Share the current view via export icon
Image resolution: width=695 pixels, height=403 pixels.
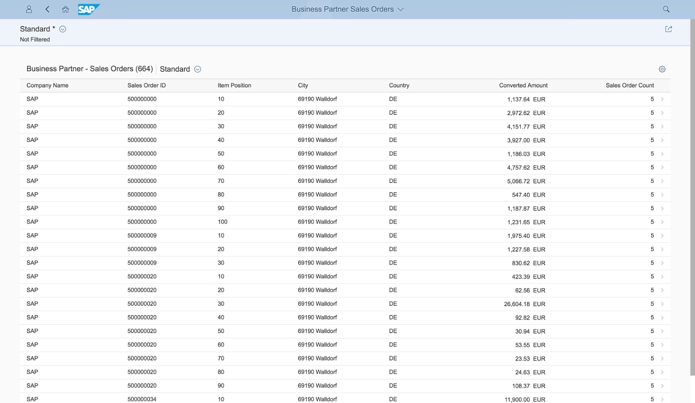[x=668, y=29]
